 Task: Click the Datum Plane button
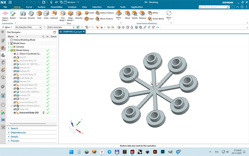(5, 16)
